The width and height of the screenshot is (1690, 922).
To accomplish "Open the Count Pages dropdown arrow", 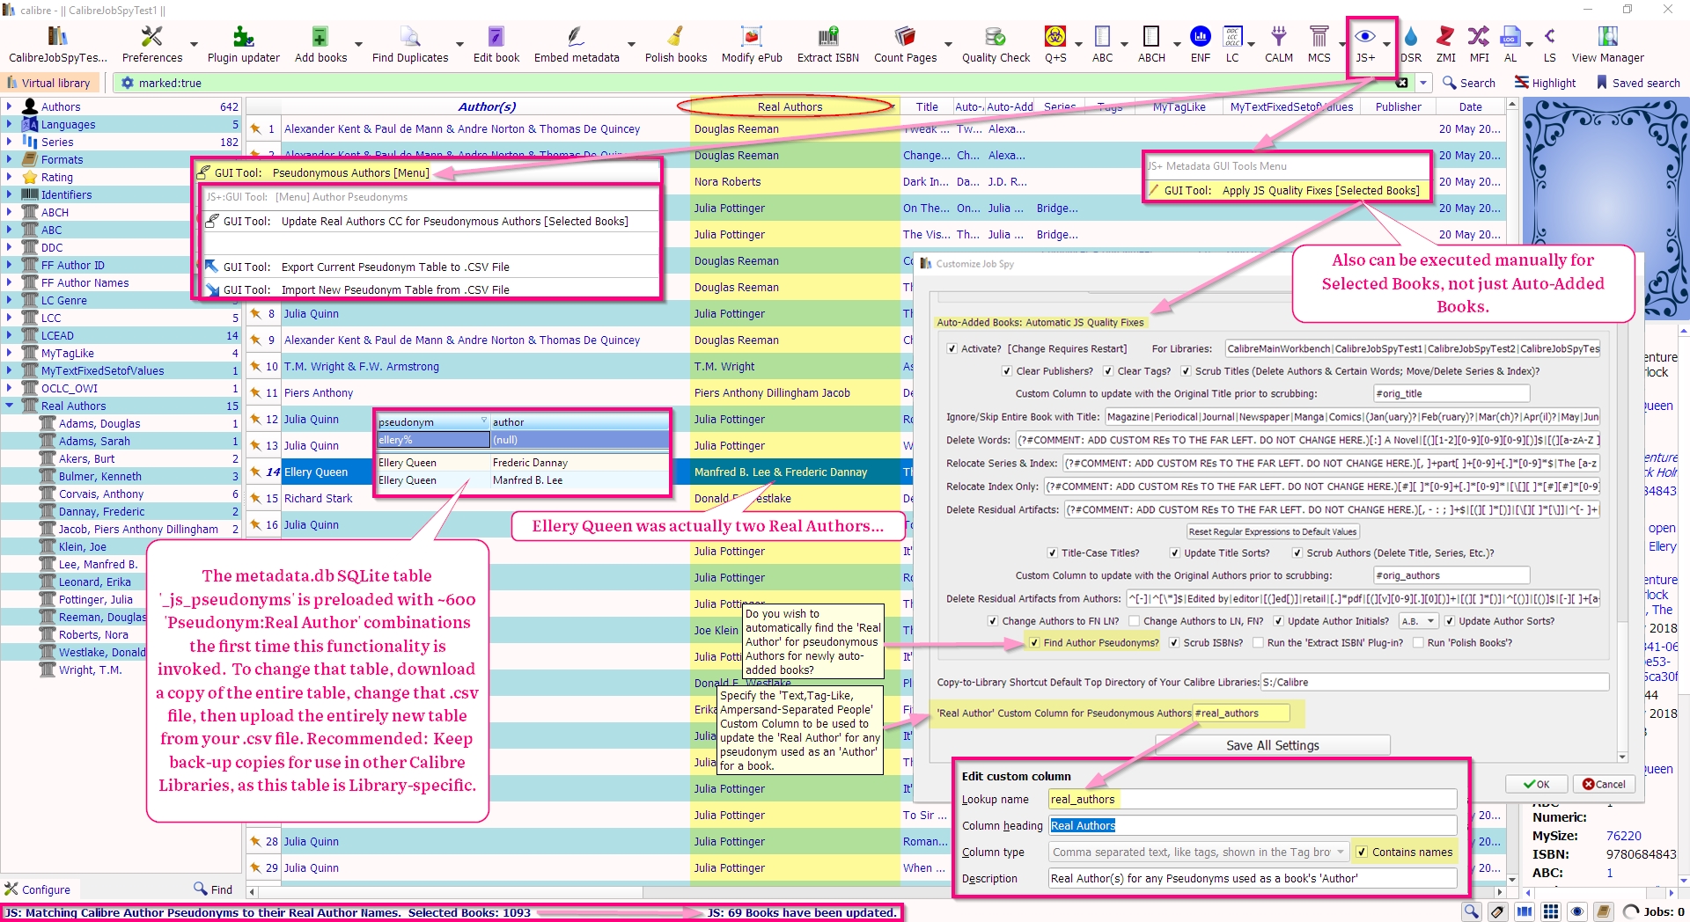I will (x=948, y=44).
